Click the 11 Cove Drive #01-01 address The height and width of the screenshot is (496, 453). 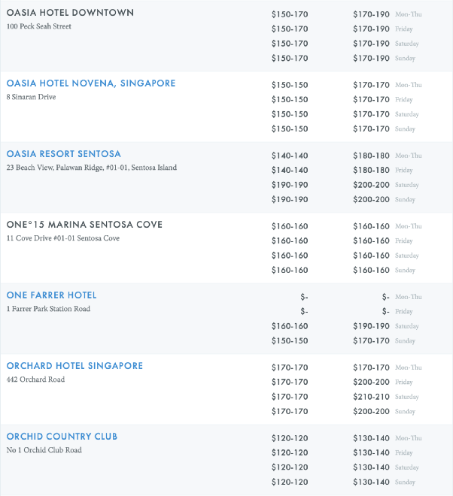[x=62, y=238]
